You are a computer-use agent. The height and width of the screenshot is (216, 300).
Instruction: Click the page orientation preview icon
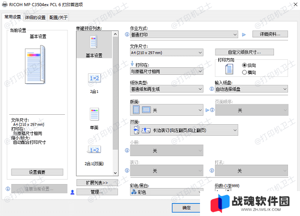click(x=229, y=69)
